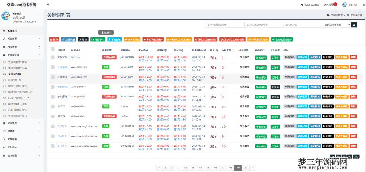Open the 请选择搜索引擎 dropdown
Image resolution: width=366 pixels, height=172 pixels.
click(336, 25)
